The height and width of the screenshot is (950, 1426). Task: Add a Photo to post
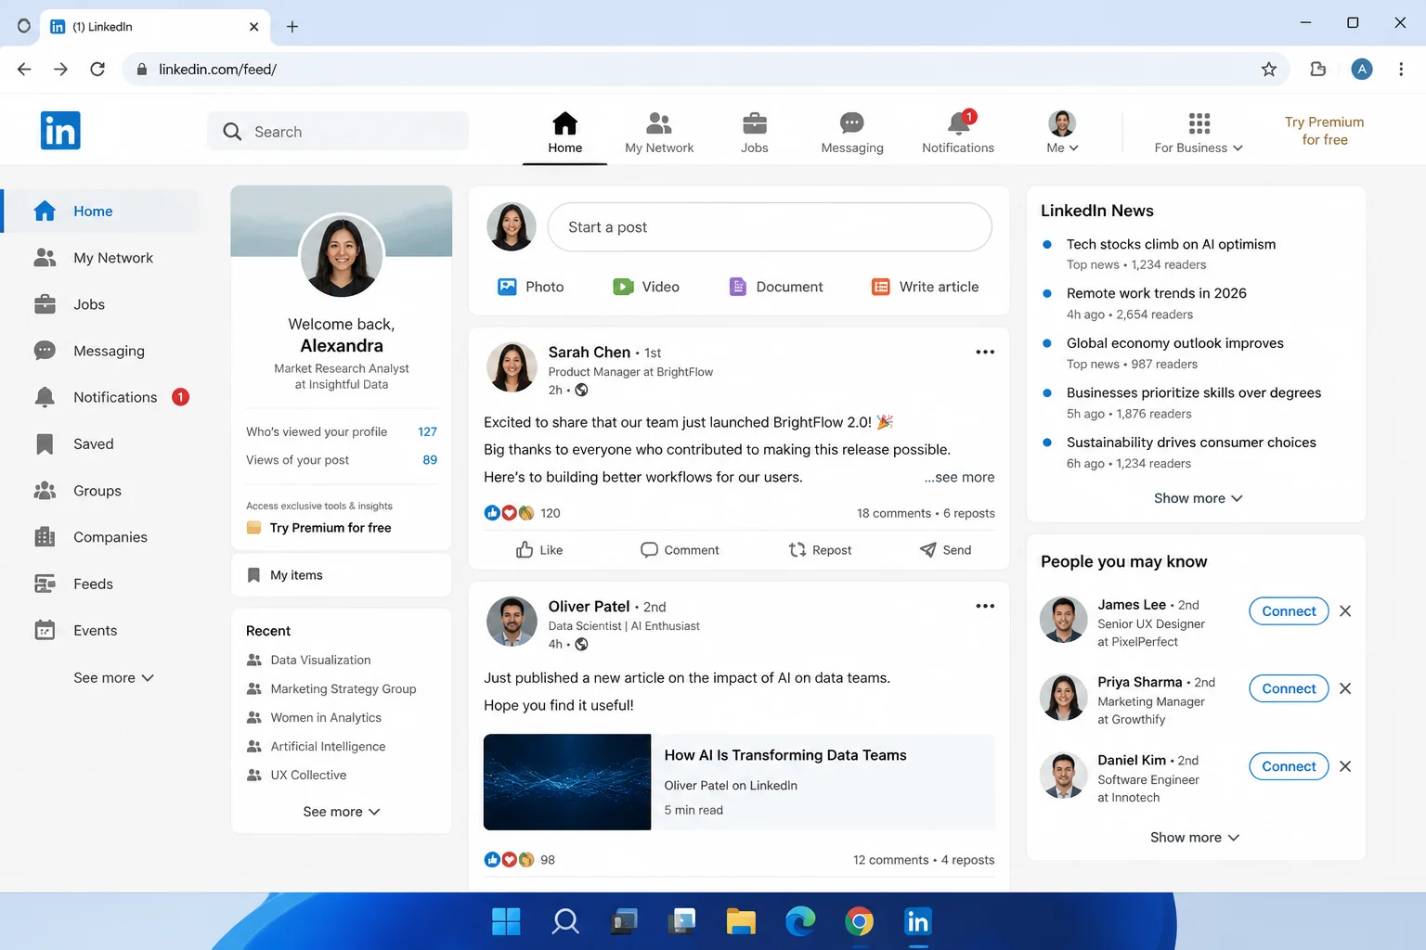tap(531, 287)
